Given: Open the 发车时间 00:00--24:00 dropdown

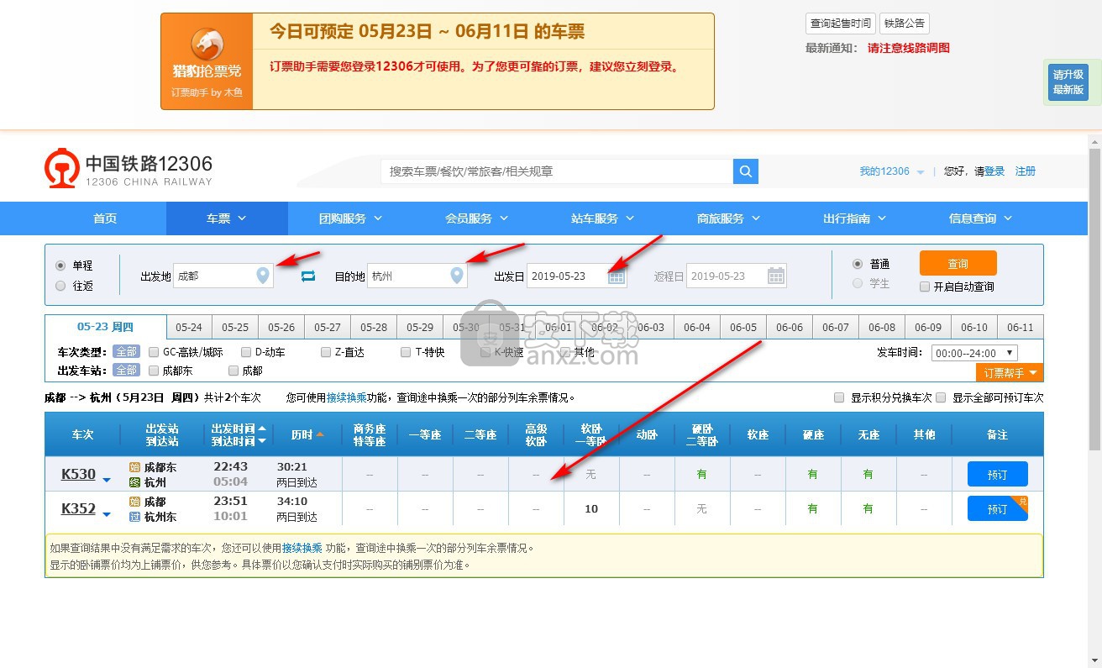Looking at the screenshot, I should tap(974, 353).
